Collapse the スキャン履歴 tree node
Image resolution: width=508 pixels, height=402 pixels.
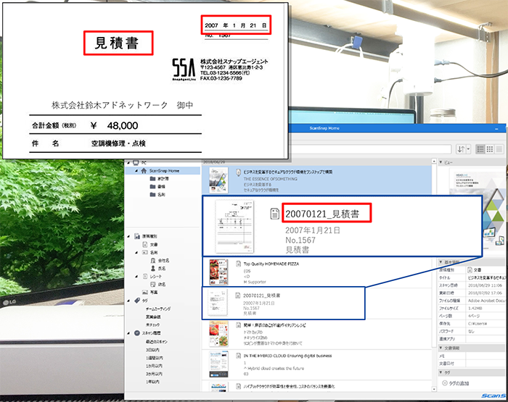pyautogui.click(x=128, y=332)
